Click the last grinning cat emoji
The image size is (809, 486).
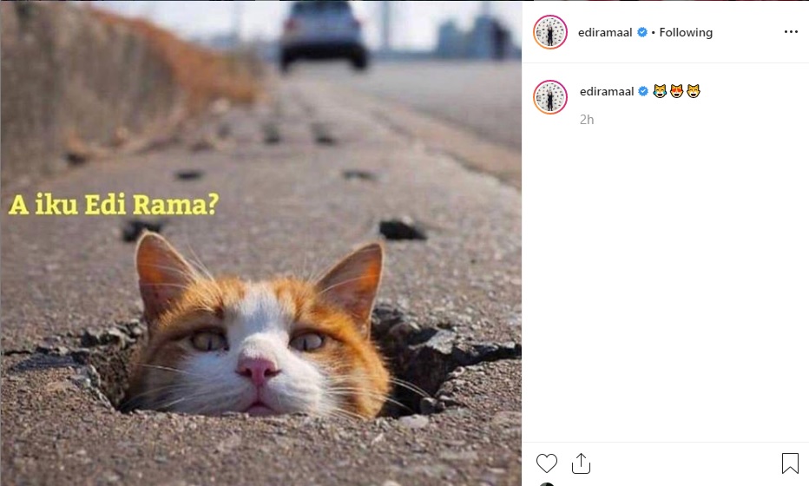pyautogui.click(x=694, y=92)
